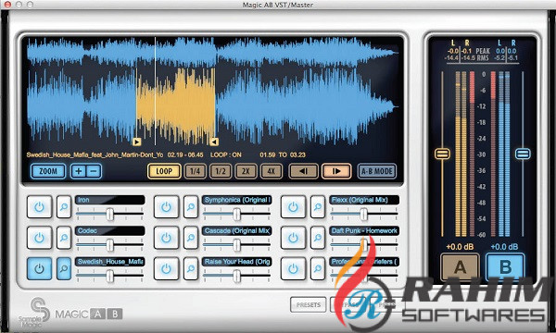The height and width of the screenshot is (333, 556).
Task: Click the Symphonica (Original) name field
Action: tap(237, 200)
